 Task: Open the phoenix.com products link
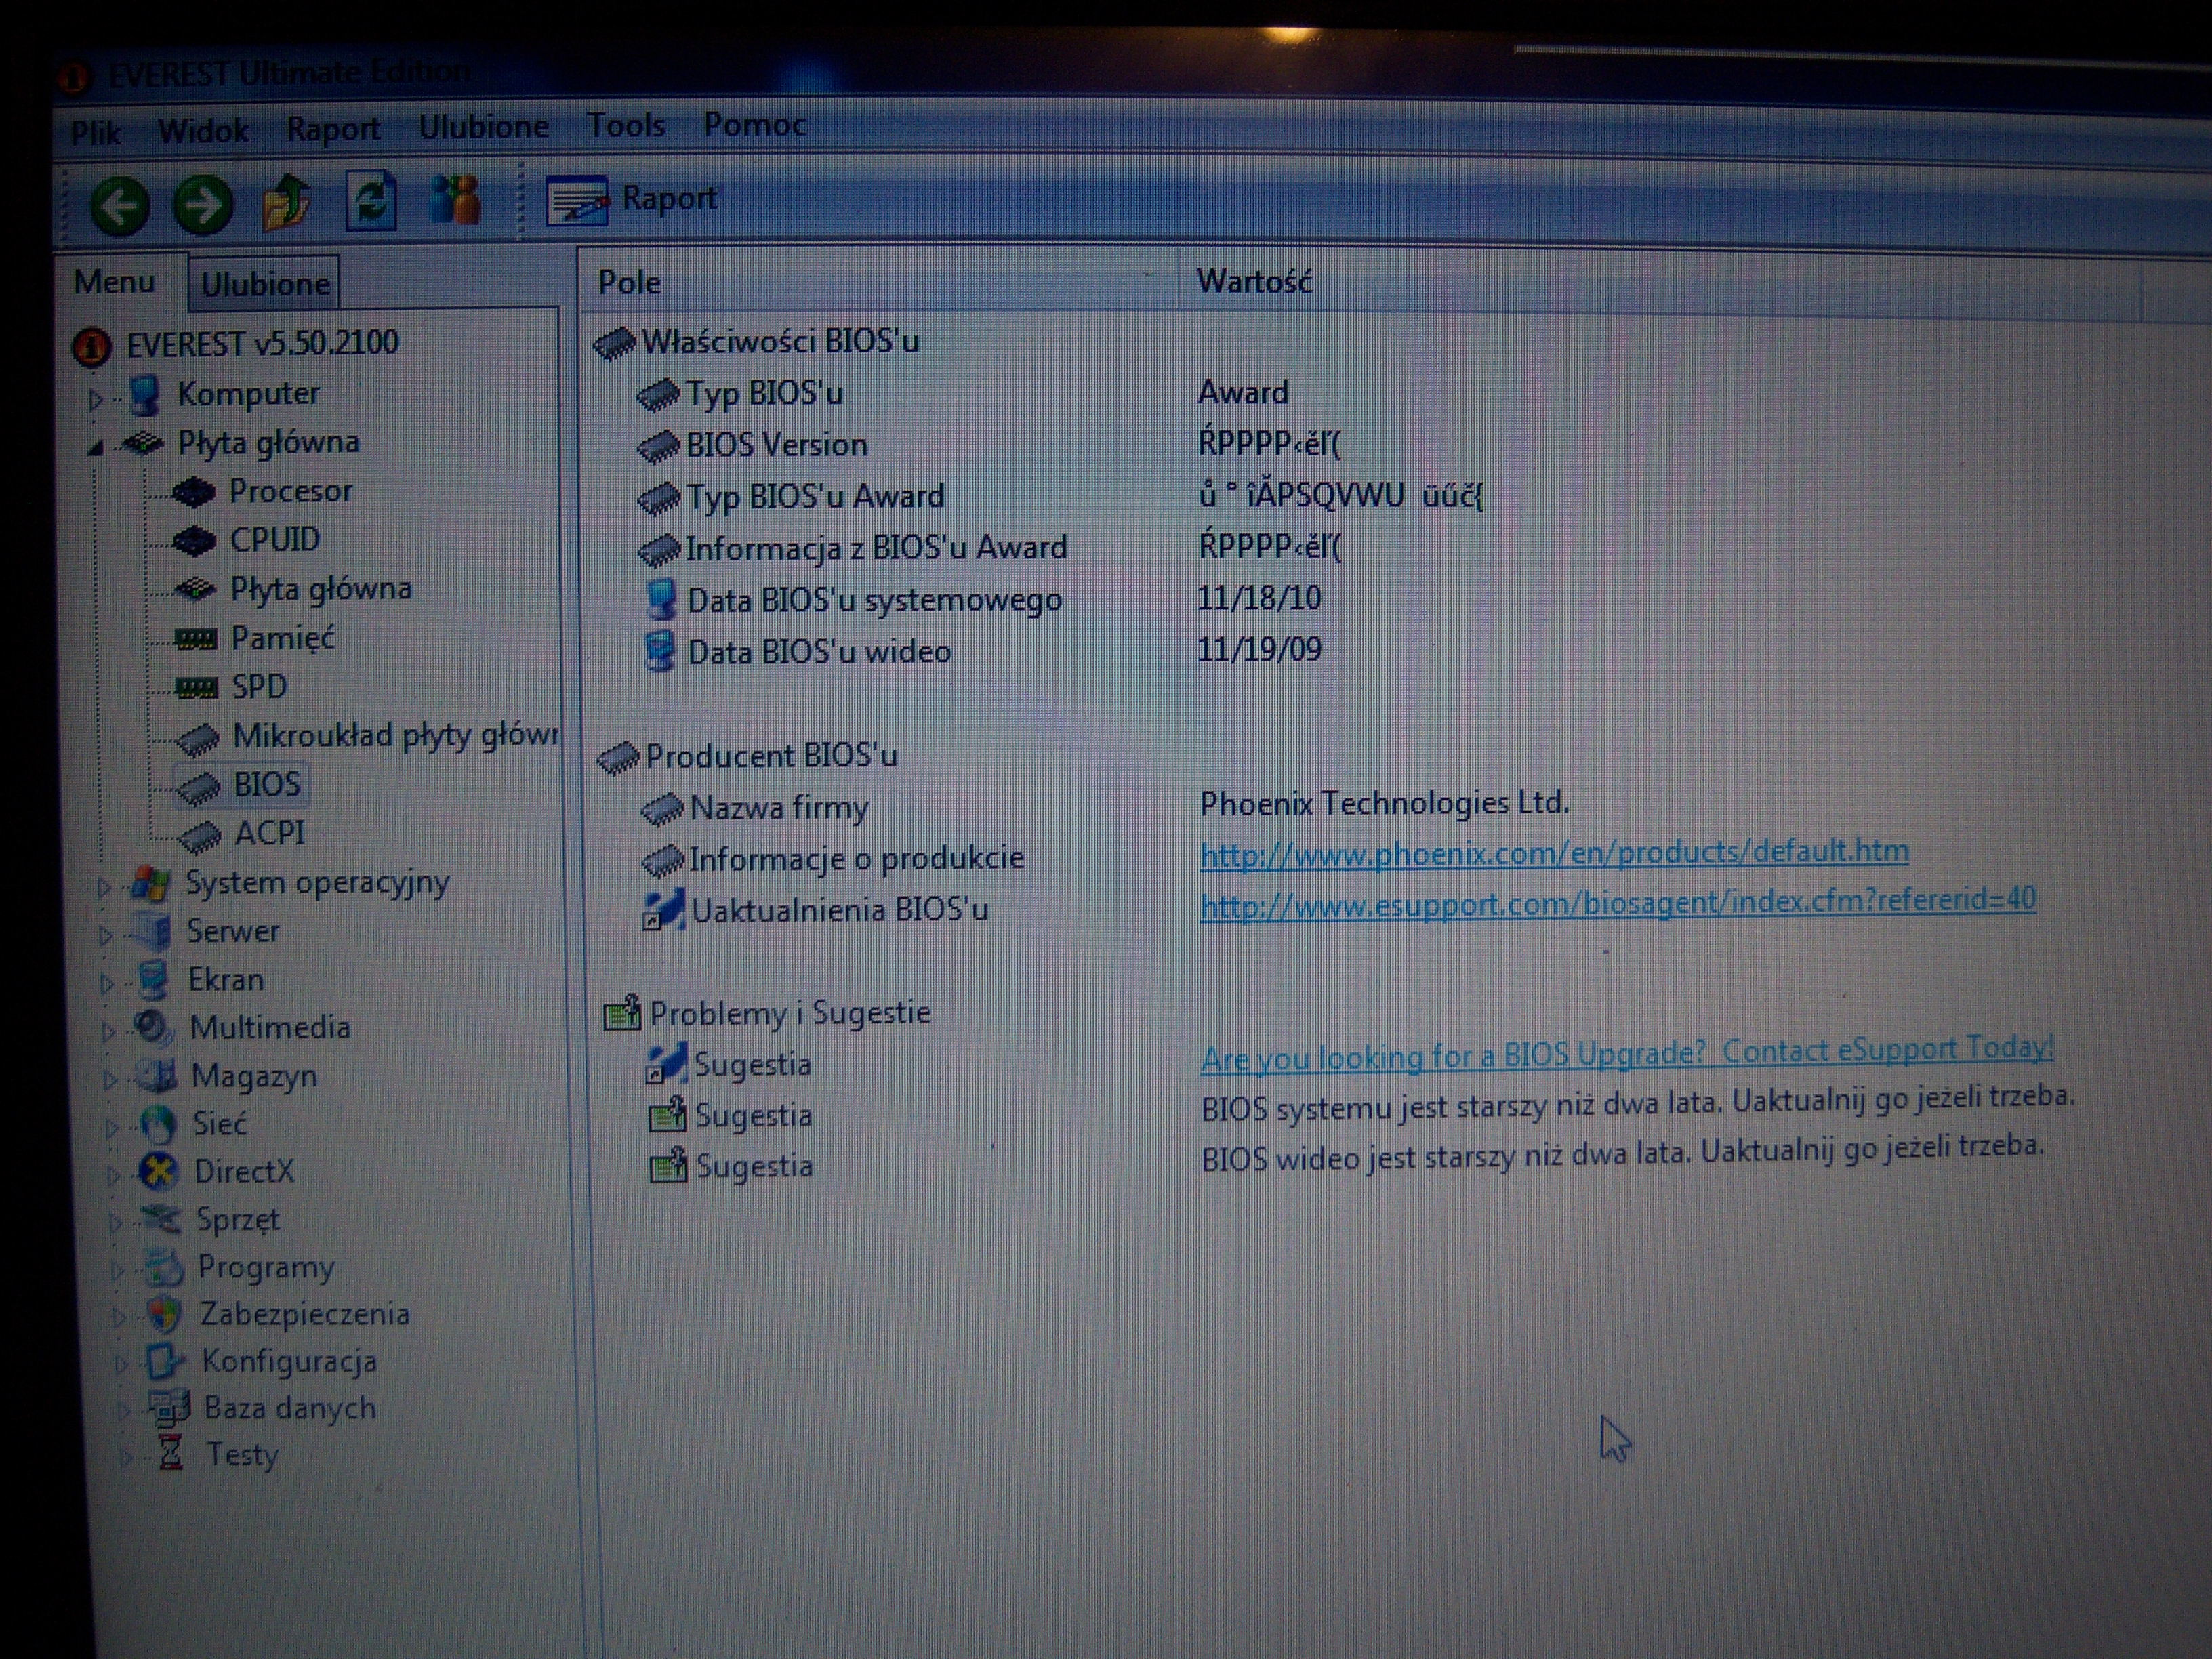click(x=1553, y=852)
